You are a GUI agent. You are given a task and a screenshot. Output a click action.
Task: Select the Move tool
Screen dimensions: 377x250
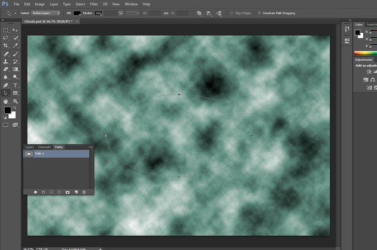point(15,30)
